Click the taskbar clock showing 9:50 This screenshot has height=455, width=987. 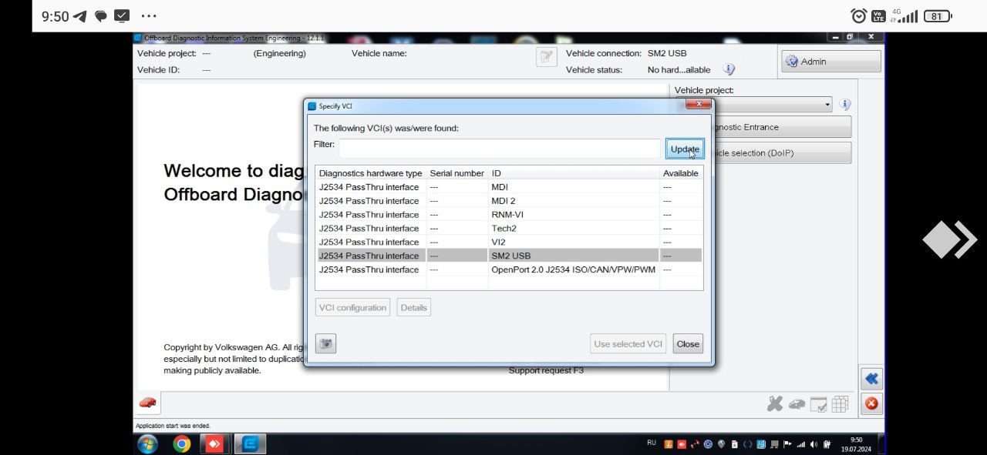[x=857, y=444]
